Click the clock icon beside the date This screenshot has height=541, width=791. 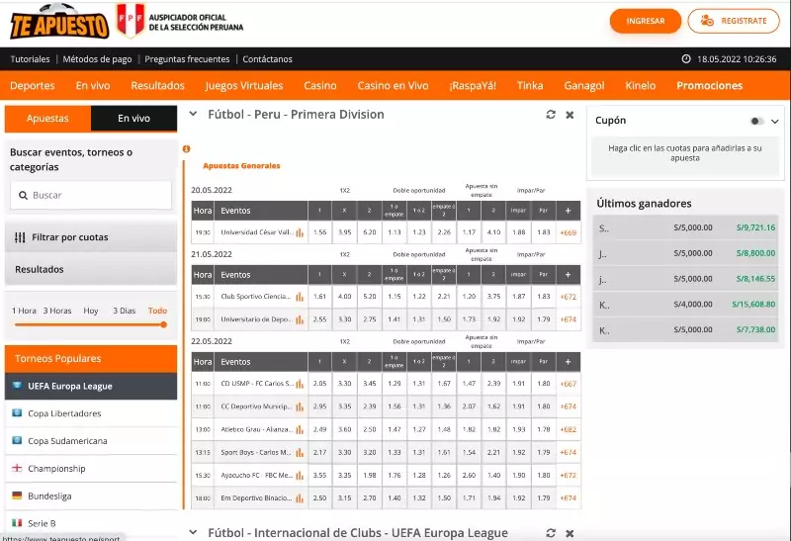[x=686, y=59]
